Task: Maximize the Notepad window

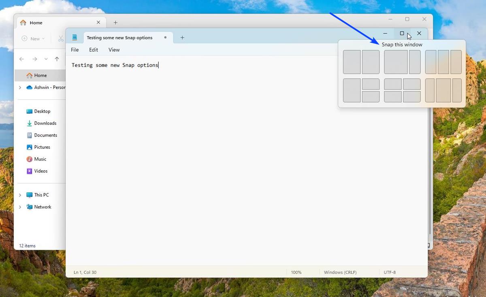Action: pyautogui.click(x=402, y=34)
